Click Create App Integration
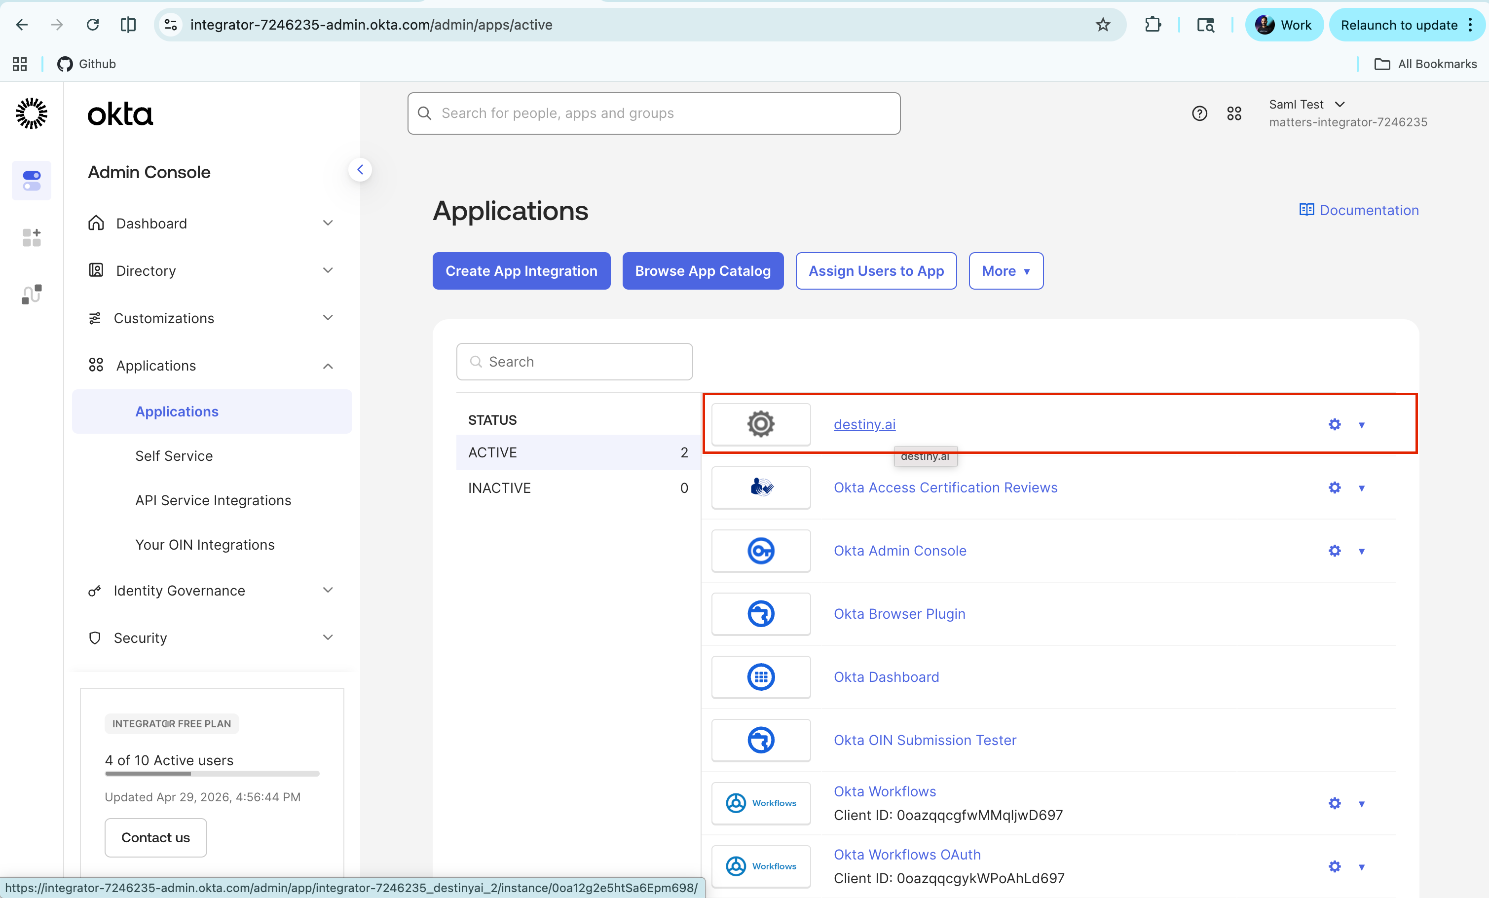This screenshot has width=1489, height=898. [521, 271]
